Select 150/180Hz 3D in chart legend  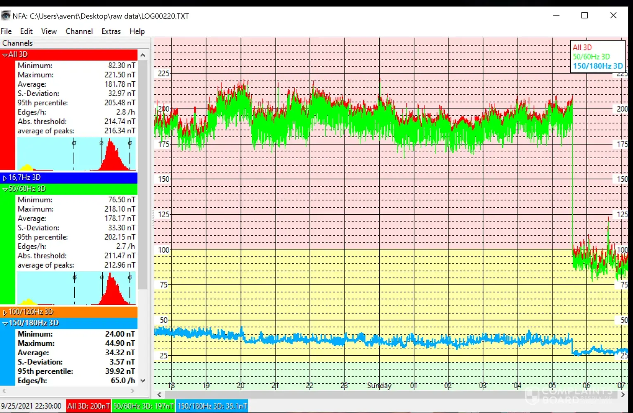coord(598,66)
